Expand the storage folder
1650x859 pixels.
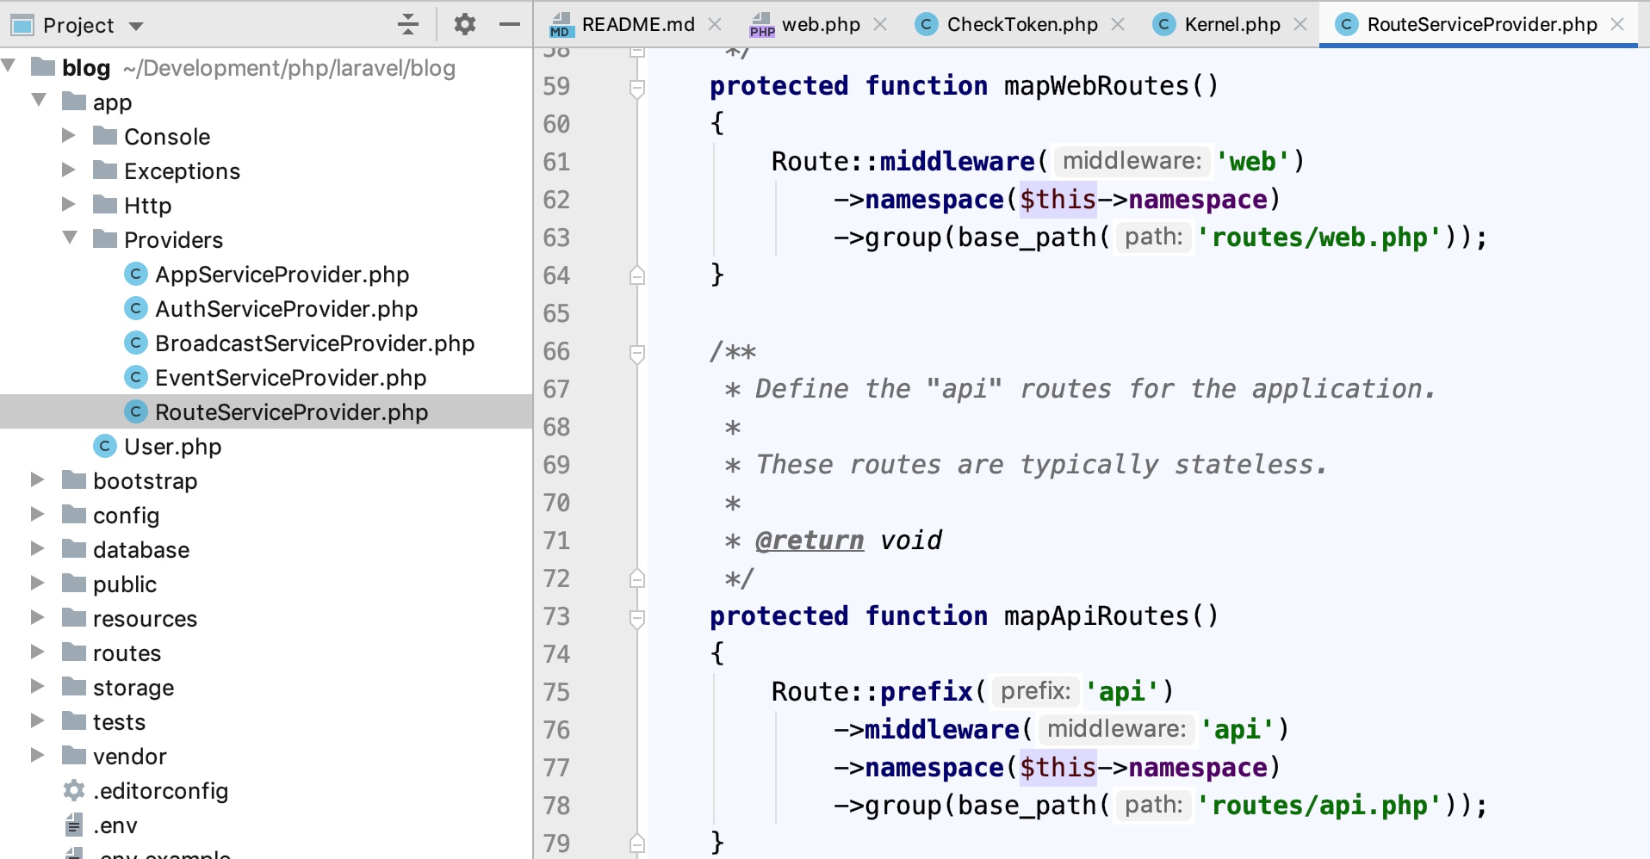38,686
